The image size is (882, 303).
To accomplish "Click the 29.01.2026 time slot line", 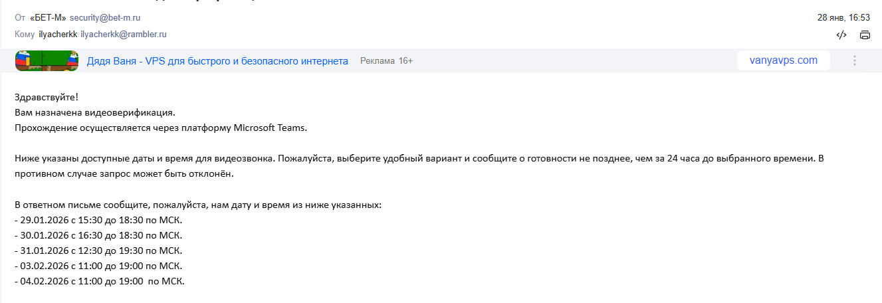I will pos(98,220).
